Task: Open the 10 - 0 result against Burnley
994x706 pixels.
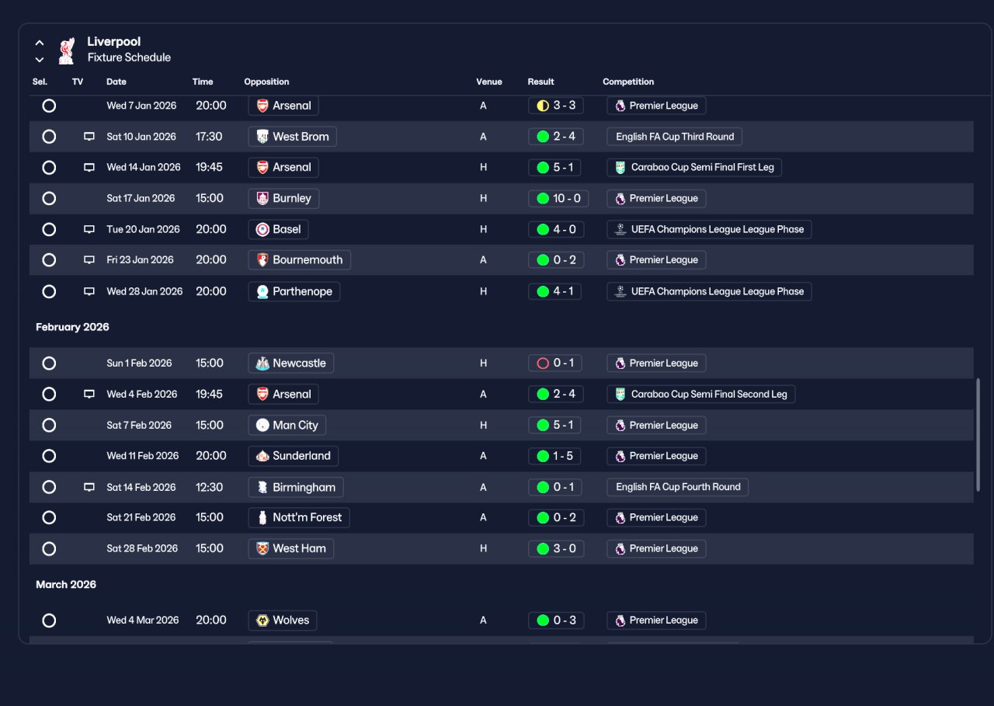Action: point(558,198)
